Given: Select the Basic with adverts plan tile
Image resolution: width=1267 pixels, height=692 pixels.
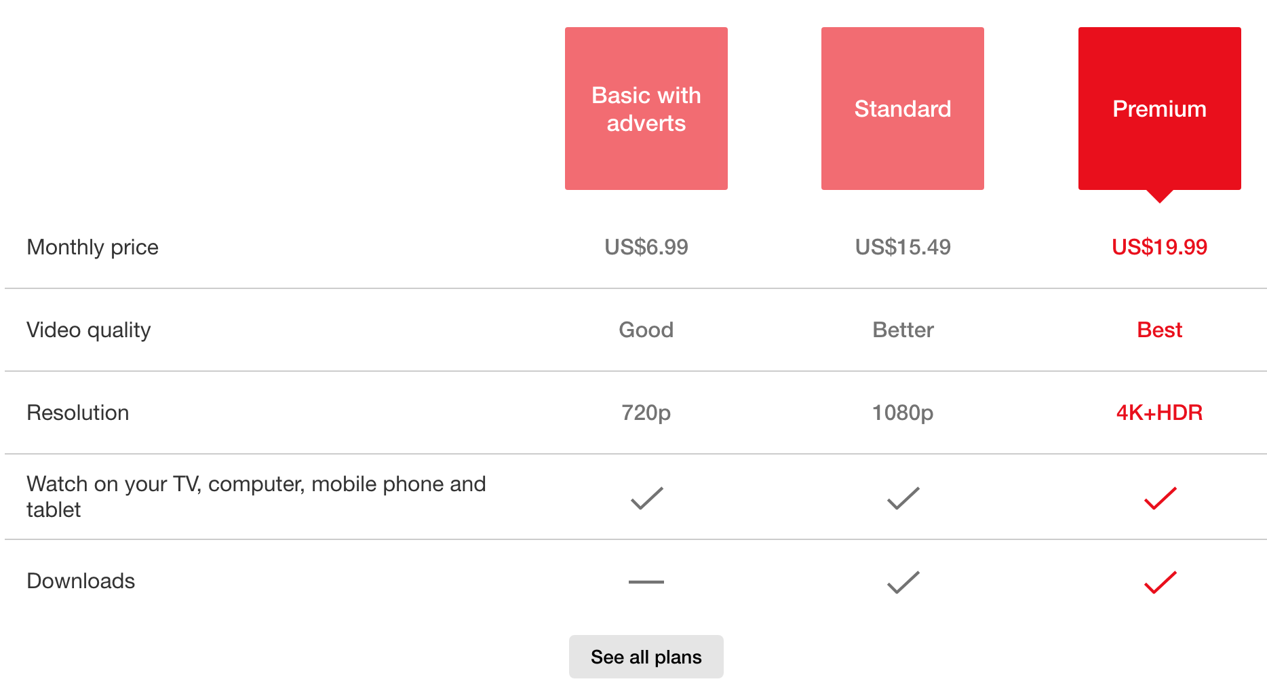Looking at the screenshot, I should 646,109.
